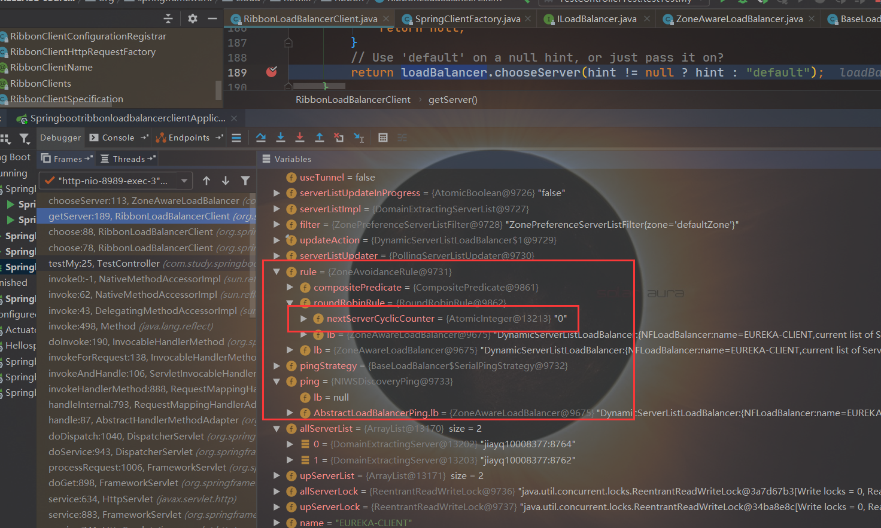Close the RibbonLoadBalancerClient.java editor tab
The height and width of the screenshot is (528, 881).
pos(387,19)
